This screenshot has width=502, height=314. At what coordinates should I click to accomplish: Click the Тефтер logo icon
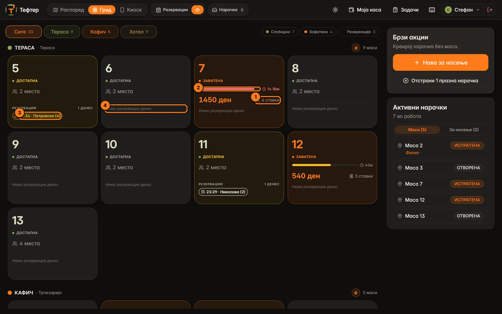coord(11,10)
